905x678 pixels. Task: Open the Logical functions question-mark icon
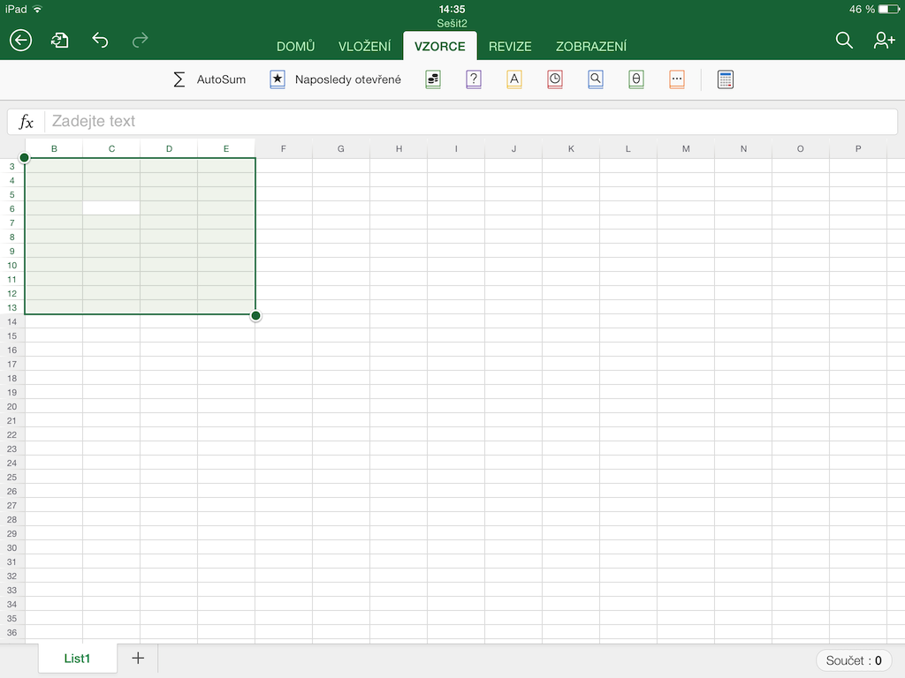click(x=474, y=79)
